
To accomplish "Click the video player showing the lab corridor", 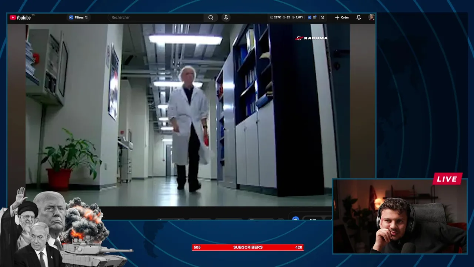I will pyautogui.click(x=188, y=115).
